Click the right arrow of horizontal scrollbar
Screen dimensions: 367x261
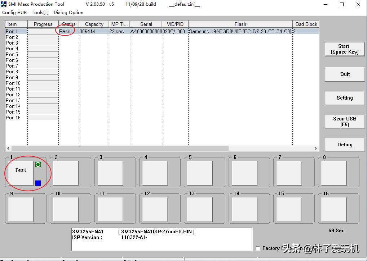point(316,148)
